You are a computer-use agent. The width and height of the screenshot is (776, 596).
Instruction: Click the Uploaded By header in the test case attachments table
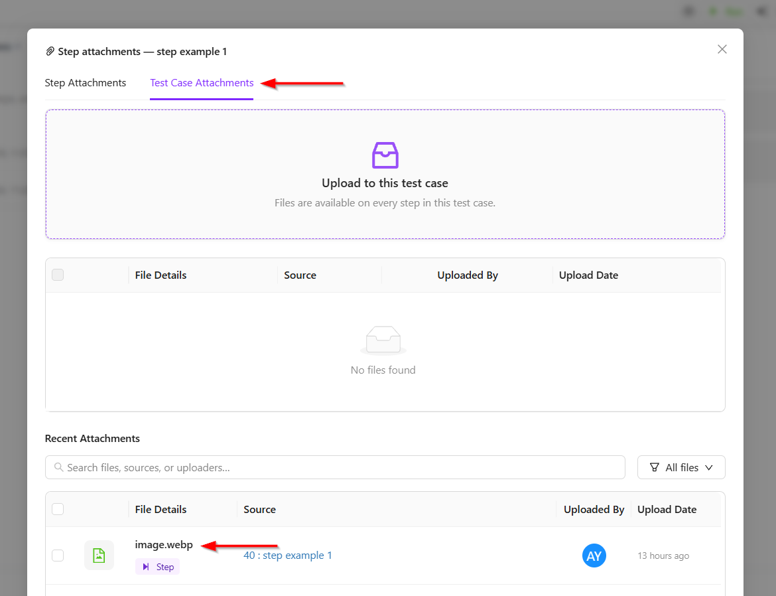point(467,275)
